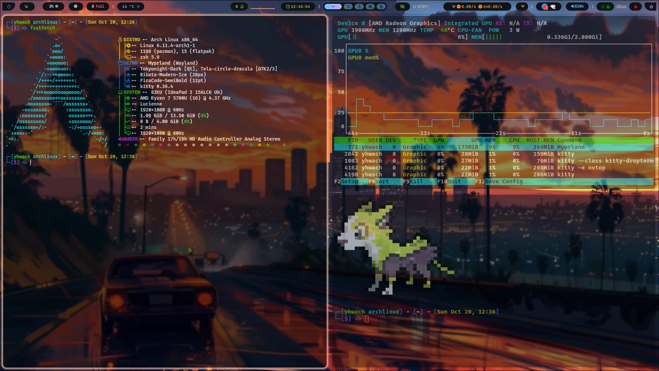This screenshot has width=659, height=371.
Task: Select the Hyprland process row PID 771
Action: point(494,147)
